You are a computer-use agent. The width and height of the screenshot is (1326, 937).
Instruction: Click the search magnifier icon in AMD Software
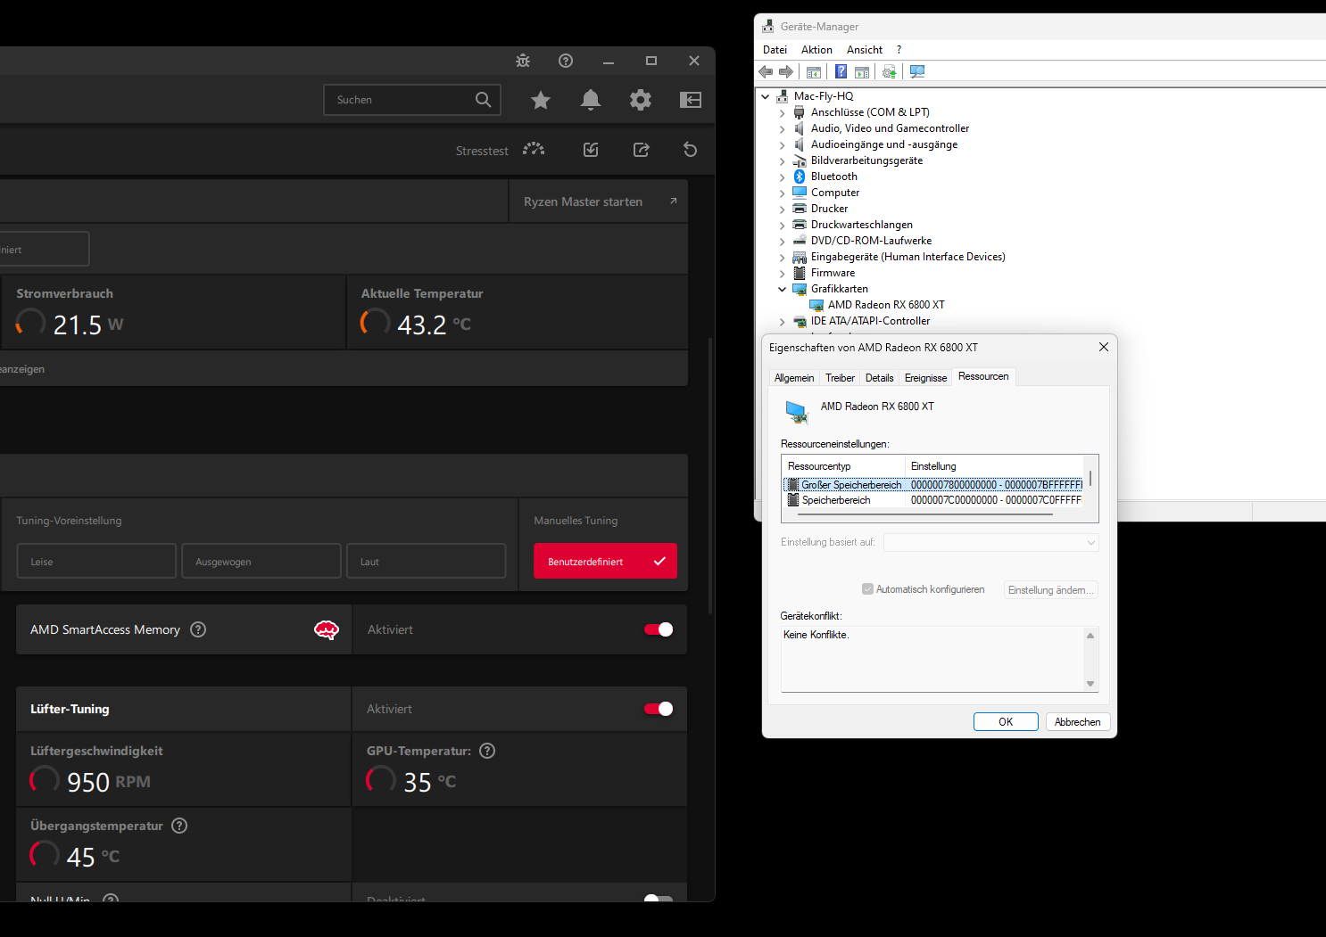click(483, 100)
